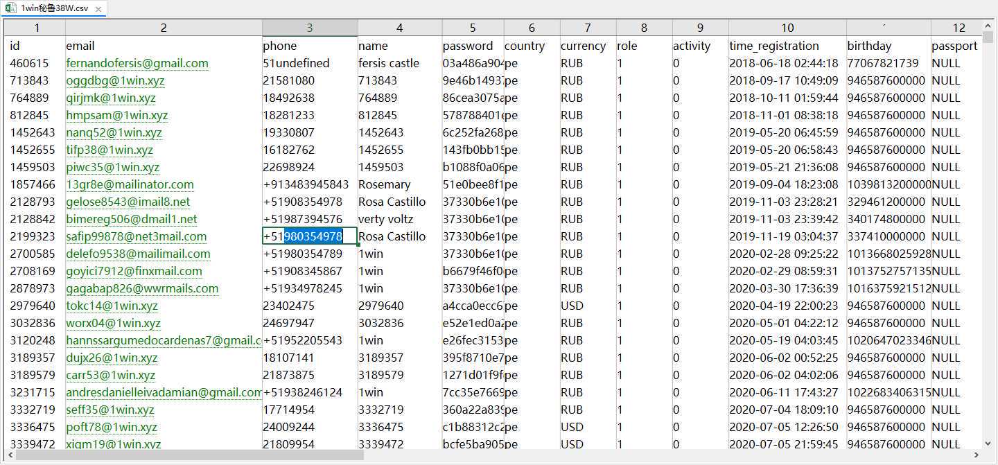998x465 pixels.
Task: Select the 'phone' header cell
Action: tap(310, 46)
